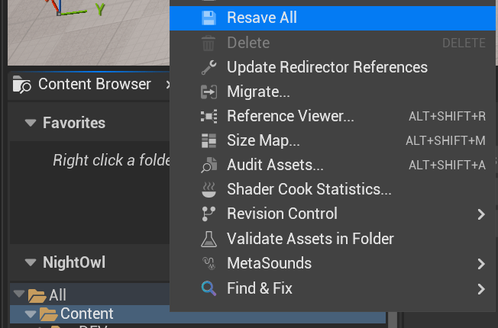The height and width of the screenshot is (328, 498).
Task: Open the MetaSounds submenu arrow
Action: 481,264
